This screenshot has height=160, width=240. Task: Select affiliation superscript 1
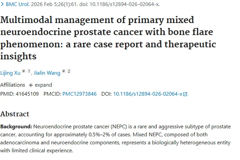pyautogui.click(x=29, y=71)
